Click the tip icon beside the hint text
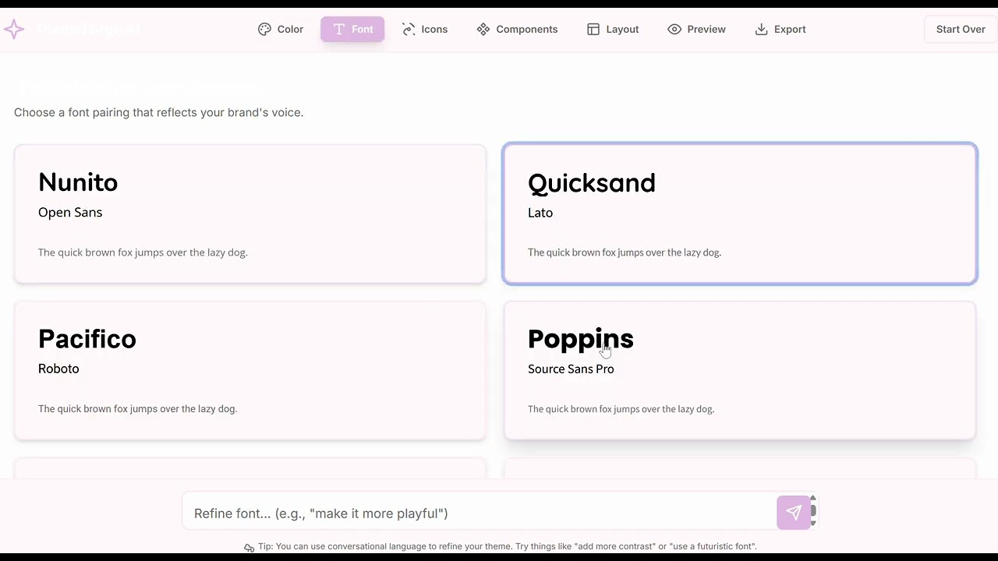Image resolution: width=998 pixels, height=561 pixels. (249, 547)
